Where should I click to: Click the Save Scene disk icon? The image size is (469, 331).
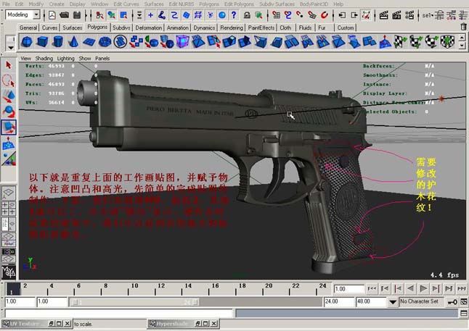77,15
